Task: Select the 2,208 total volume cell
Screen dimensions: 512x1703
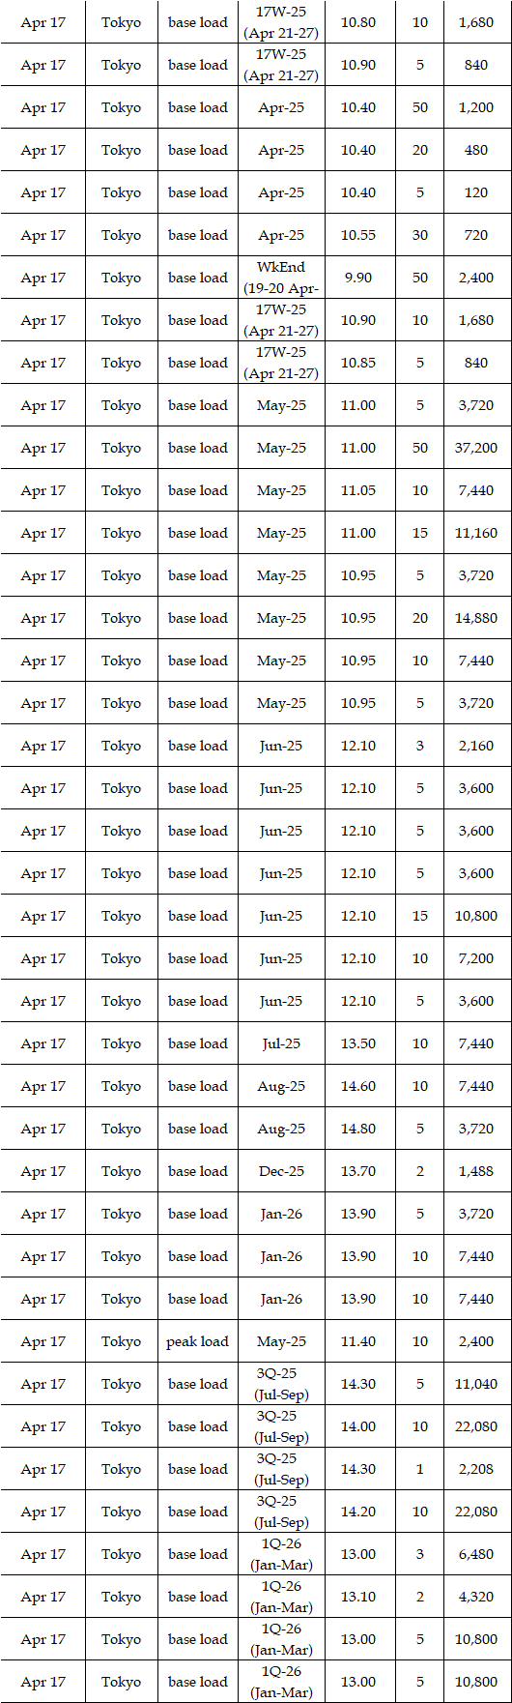Action: pyautogui.click(x=475, y=1469)
